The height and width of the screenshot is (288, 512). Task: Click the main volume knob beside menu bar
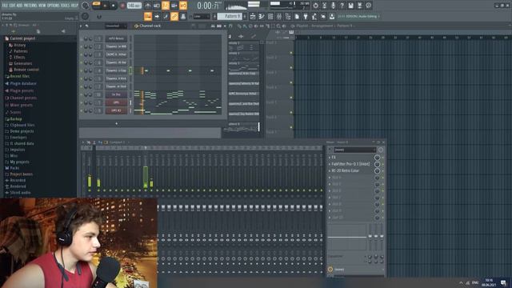tap(86, 6)
